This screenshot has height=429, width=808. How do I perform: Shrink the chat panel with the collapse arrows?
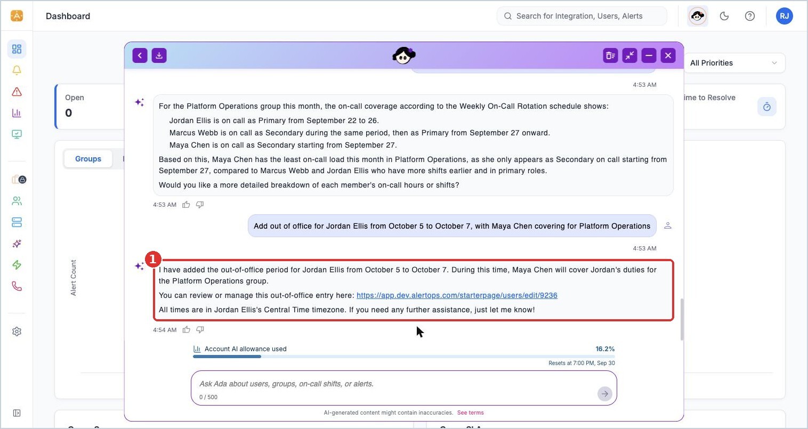pyautogui.click(x=629, y=55)
